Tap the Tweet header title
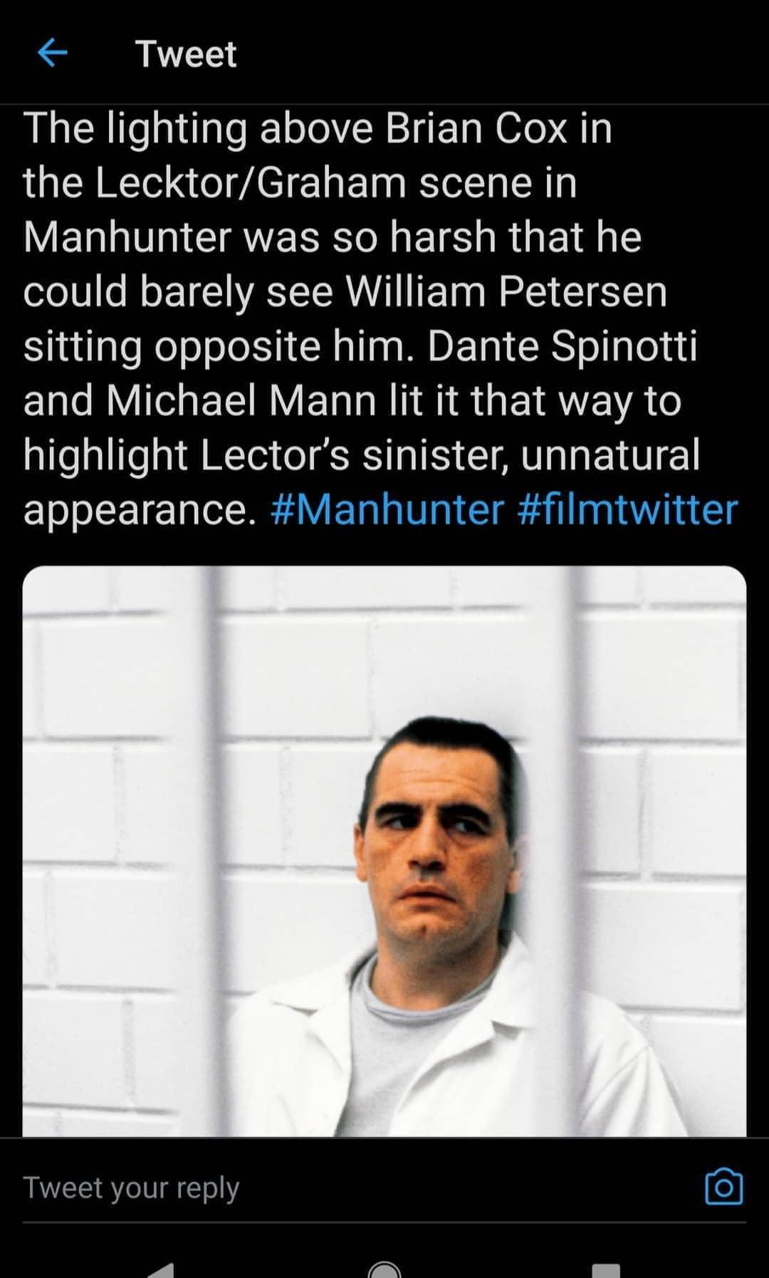 pos(186,54)
